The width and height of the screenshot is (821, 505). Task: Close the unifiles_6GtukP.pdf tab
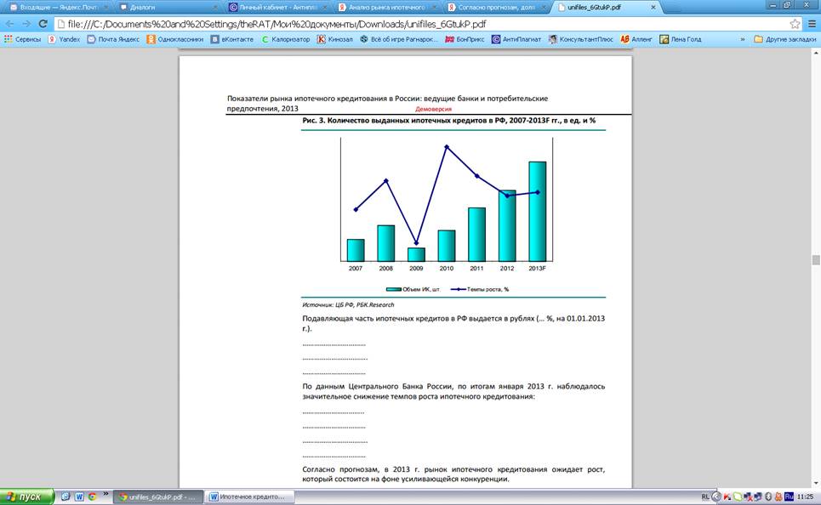[653, 8]
